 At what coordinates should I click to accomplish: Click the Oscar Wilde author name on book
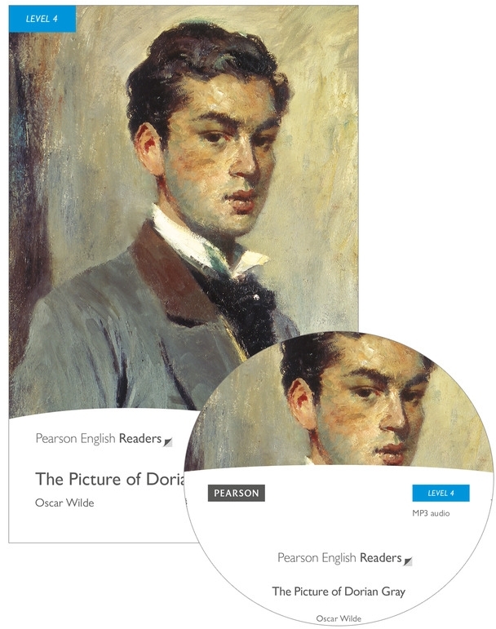coord(64,503)
